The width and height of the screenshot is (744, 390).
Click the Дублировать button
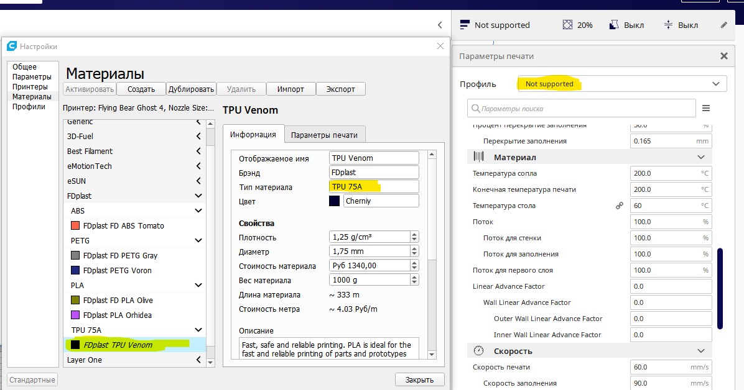coord(191,89)
